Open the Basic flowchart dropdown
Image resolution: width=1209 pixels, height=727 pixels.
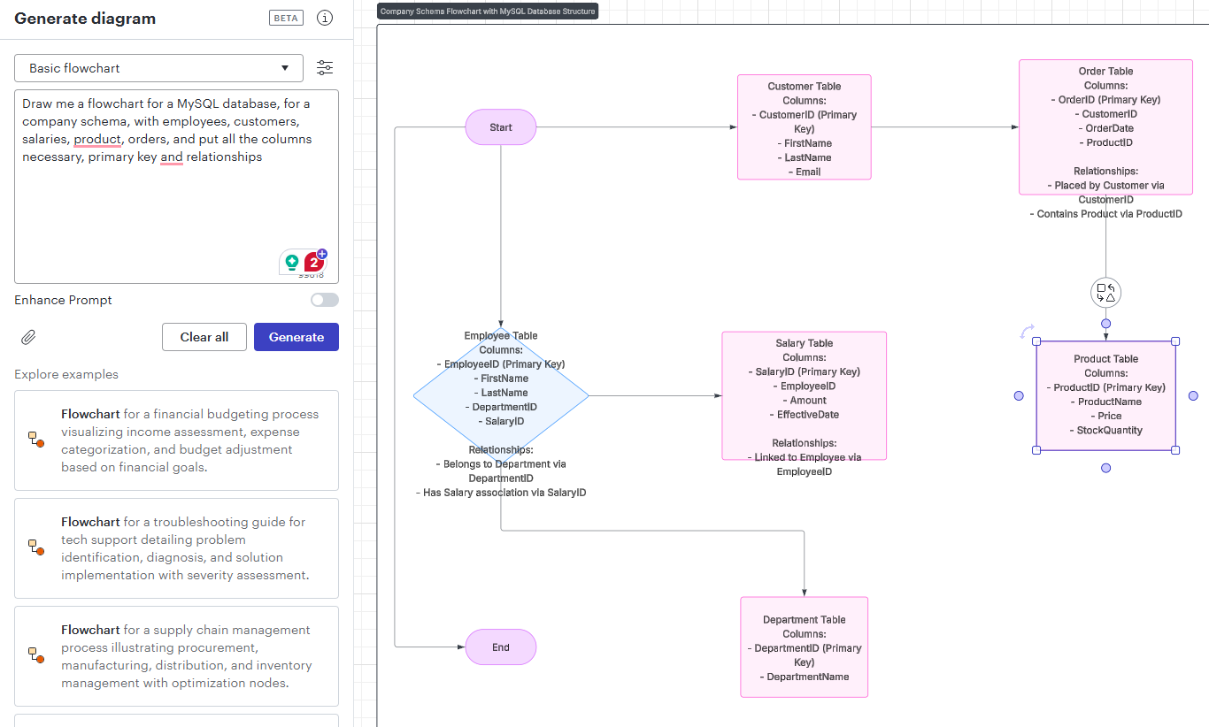pos(158,68)
